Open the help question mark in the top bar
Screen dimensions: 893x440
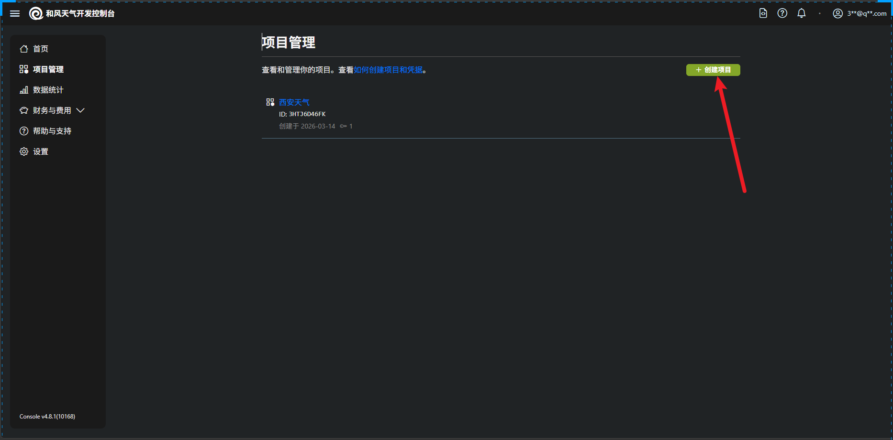click(782, 13)
